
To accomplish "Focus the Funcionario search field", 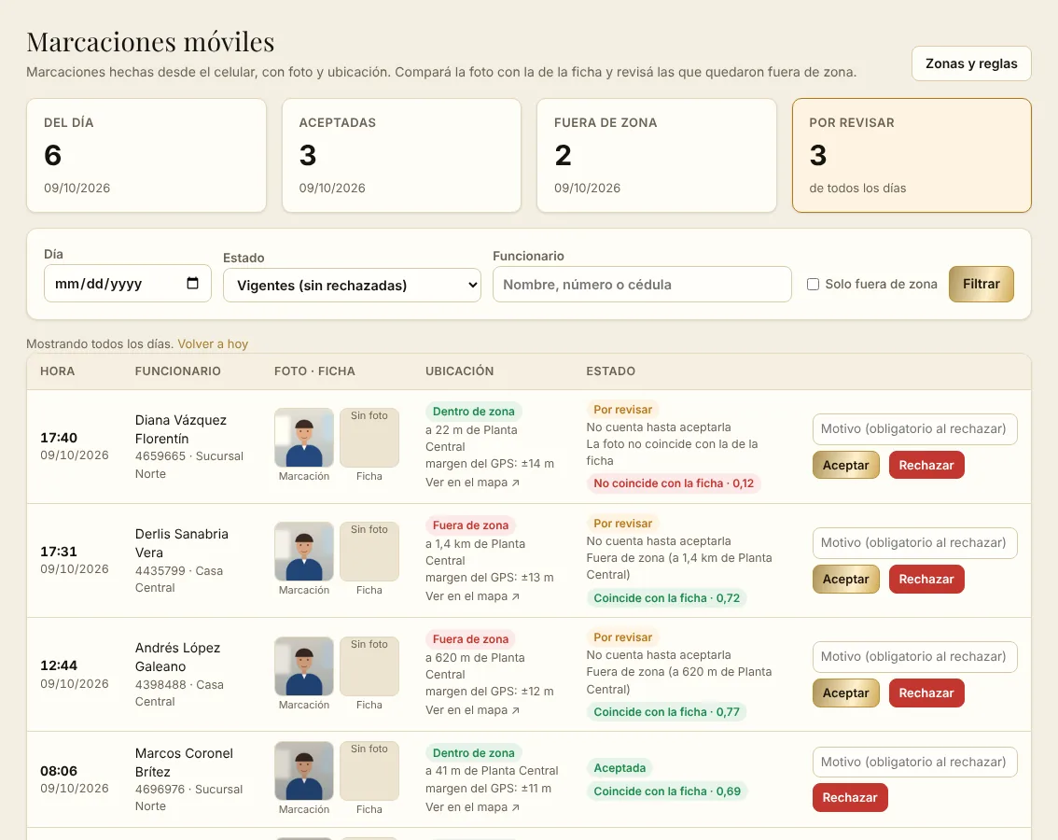I will click(x=642, y=285).
